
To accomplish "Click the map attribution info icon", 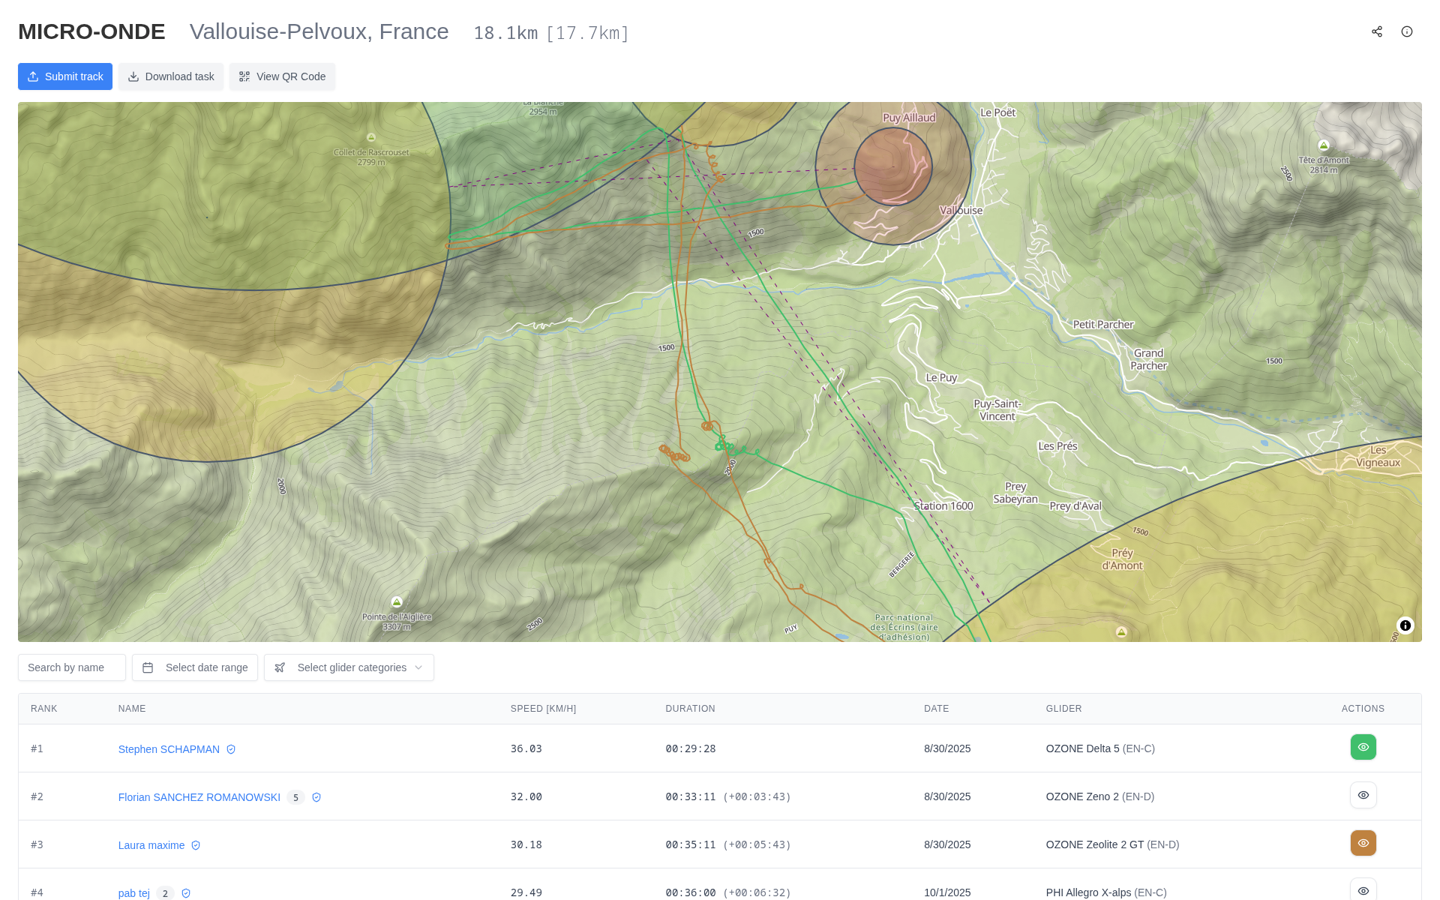I will pyautogui.click(x=1405, y=625).
